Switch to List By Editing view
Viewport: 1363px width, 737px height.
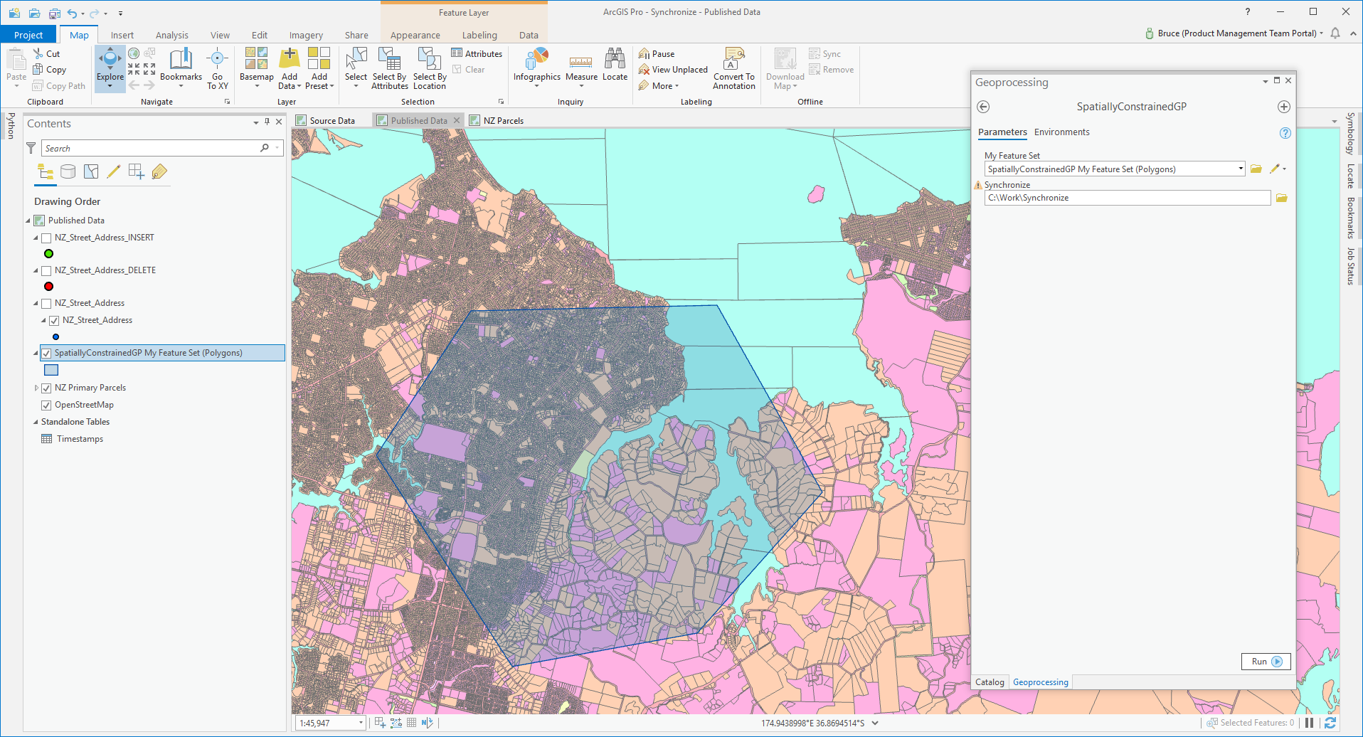pyautogui.click(x=114, y=171)
